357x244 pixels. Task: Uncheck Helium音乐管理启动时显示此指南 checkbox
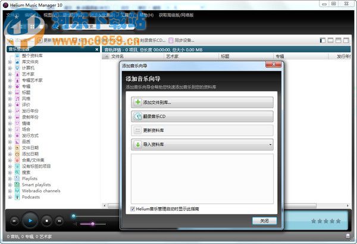pyautogui.click(x=133, y=209)
